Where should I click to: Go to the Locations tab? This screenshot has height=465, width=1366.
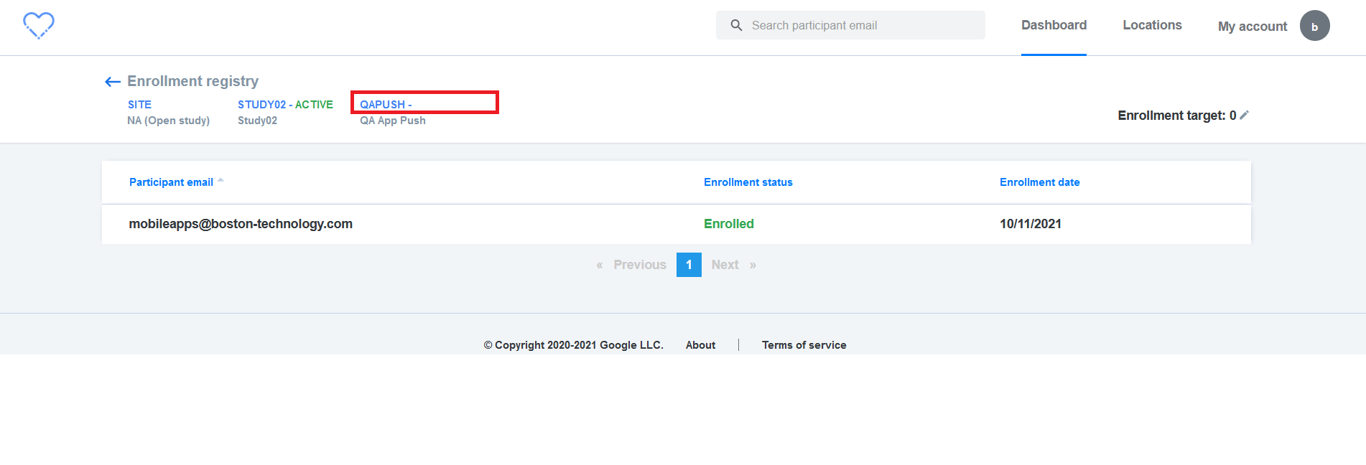(1152, 25)
